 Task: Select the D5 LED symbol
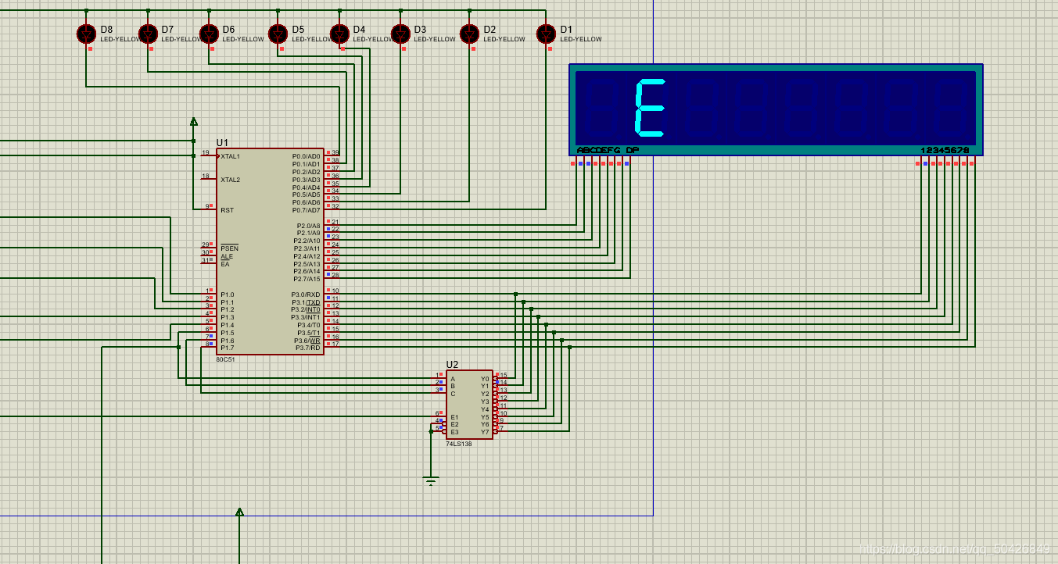(278, 34)
